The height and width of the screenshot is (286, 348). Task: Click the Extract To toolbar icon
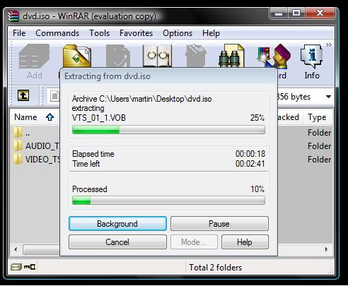(x=77, y=56)
